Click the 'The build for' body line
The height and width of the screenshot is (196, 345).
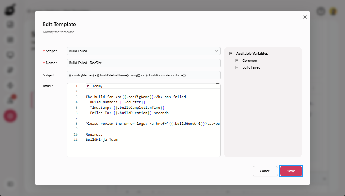[137, 97]
